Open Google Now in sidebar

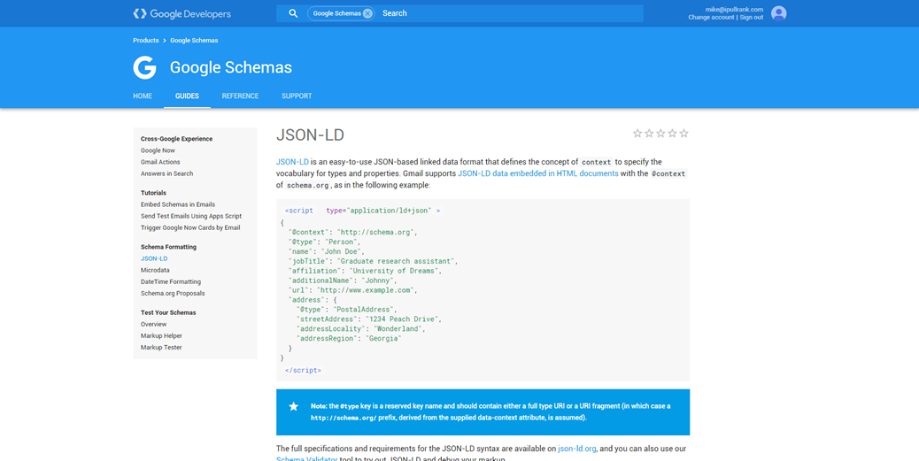click(158, 150)
